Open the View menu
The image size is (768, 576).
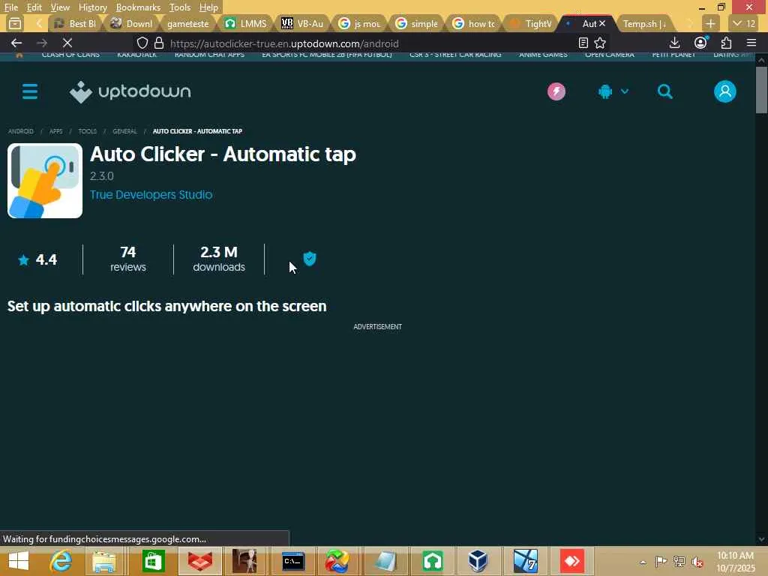60,7
